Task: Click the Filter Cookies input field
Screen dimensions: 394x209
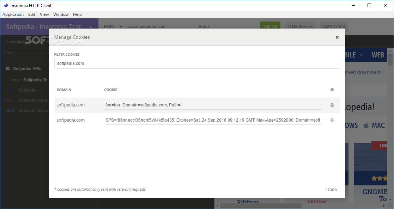Action: (197, 63)
